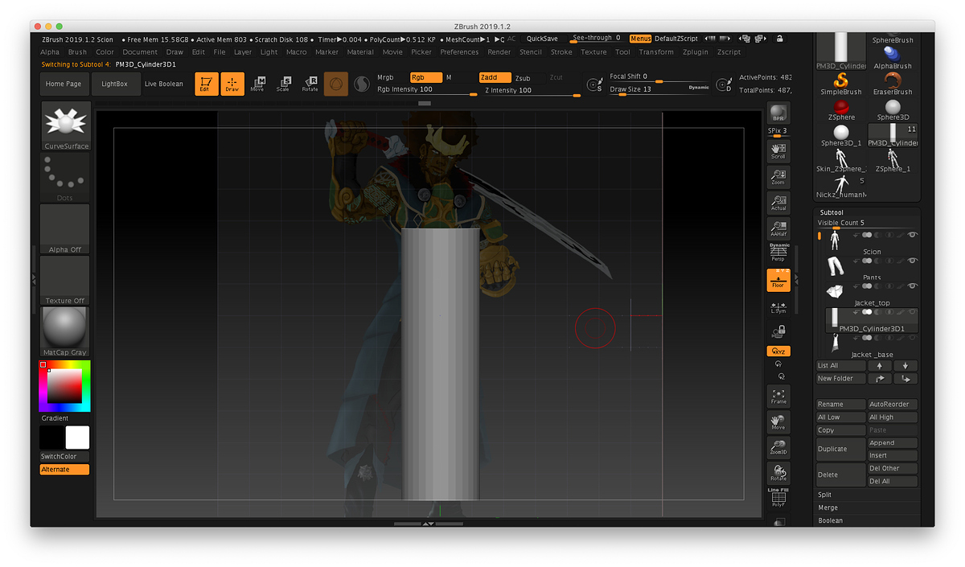This screenshot has width=965, height=567.
Task: Click the Delete subtool button
Action: [x=840, y=475]
